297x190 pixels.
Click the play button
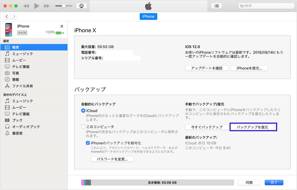(x=36, y=6)
